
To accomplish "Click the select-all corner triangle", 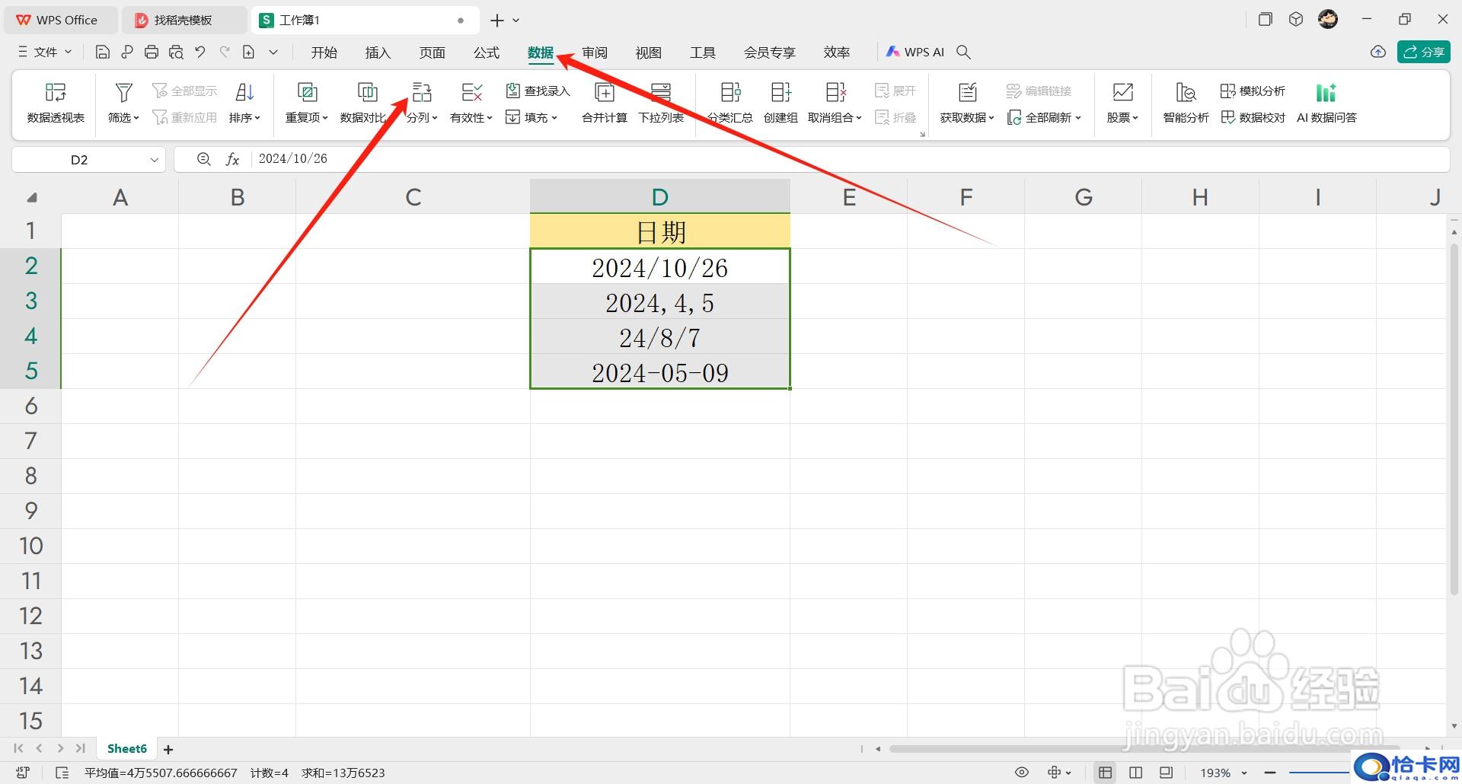I will 31,198.
